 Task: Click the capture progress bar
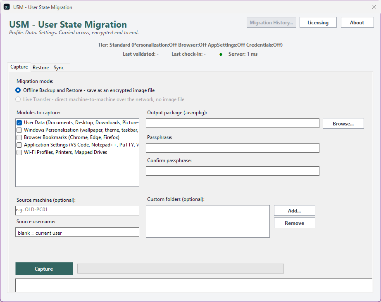click(180, 269)
